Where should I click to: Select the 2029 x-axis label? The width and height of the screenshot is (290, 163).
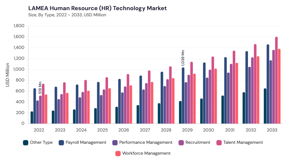coord(187,130)
